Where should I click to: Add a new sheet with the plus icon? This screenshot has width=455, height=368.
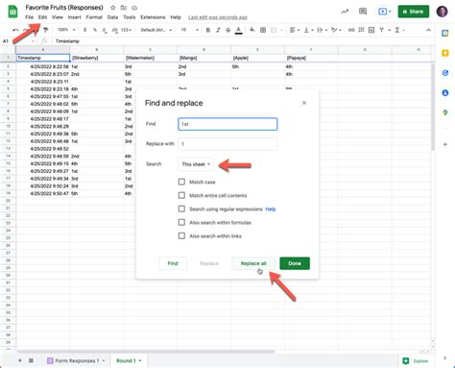(x=20, y=360)
